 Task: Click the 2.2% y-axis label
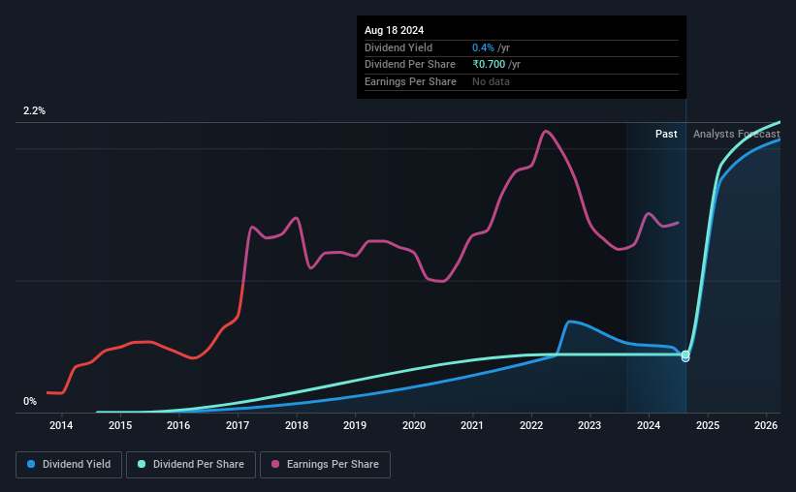(x=34, y=110)
